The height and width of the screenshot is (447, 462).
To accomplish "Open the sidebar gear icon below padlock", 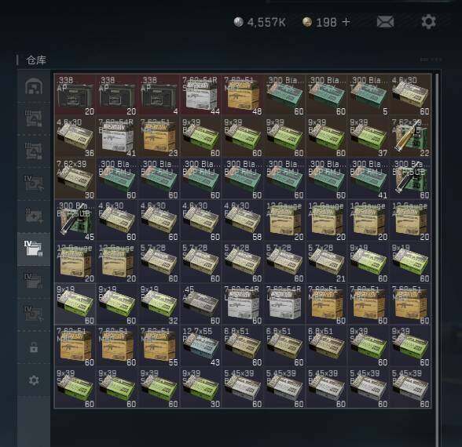I will [x=34, y=380].
